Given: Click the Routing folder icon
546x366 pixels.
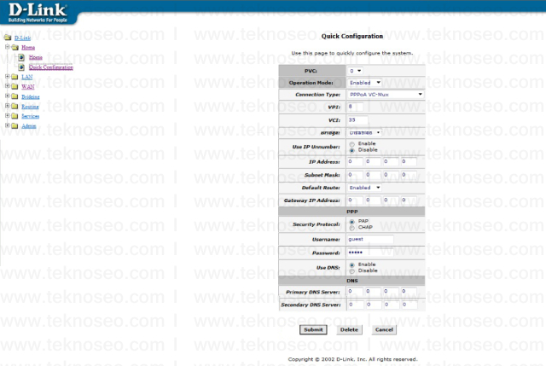Looking at the screenshot, I should coord(15,106).
